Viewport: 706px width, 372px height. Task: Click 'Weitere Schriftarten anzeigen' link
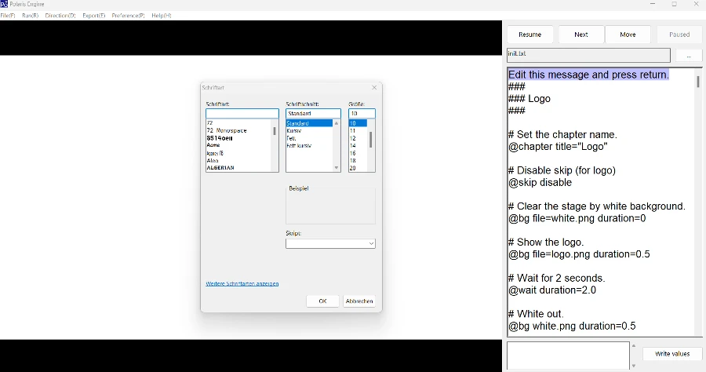242,283
